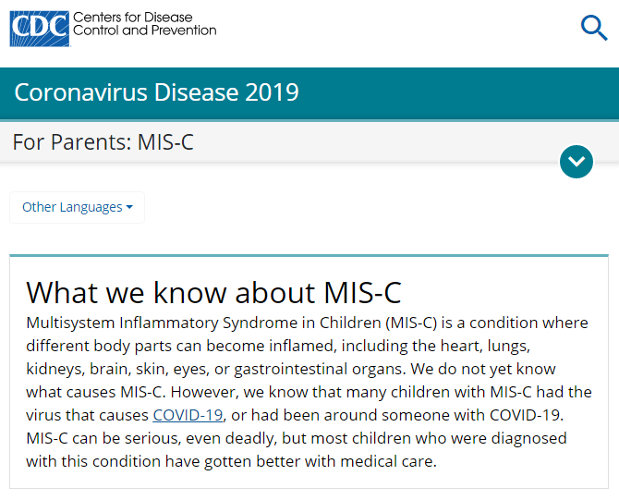
Task: Select the For Parents: MIS-C section title
Action: pyautogui.click(x=103, y=143)
